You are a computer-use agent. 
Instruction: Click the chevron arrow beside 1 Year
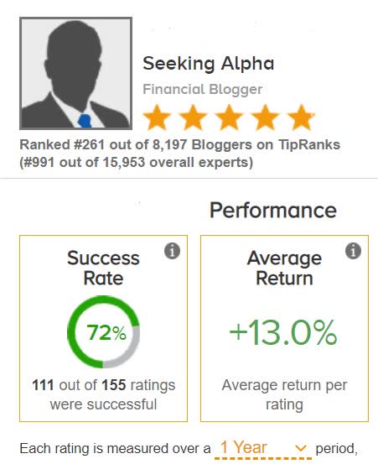click(x=301, y=448)
